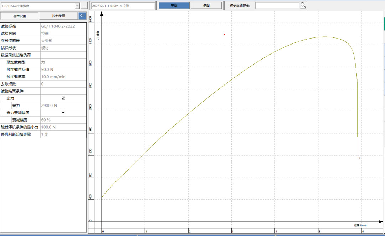Image resolution: width=385 pixels, height=236 pixels.
Task: Click the 偶支座间距离 input box
Action: click(277, 5)
